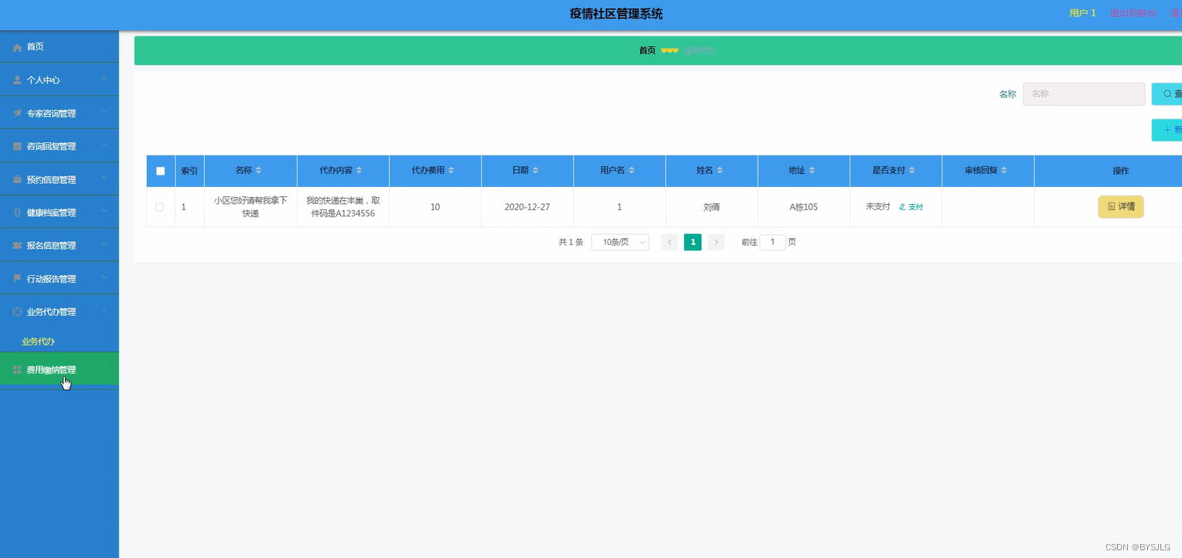This screenshot has height=558, width=1182.
Task: Go to the previous page with the left arrow
Action: click(x=669, y=243)
